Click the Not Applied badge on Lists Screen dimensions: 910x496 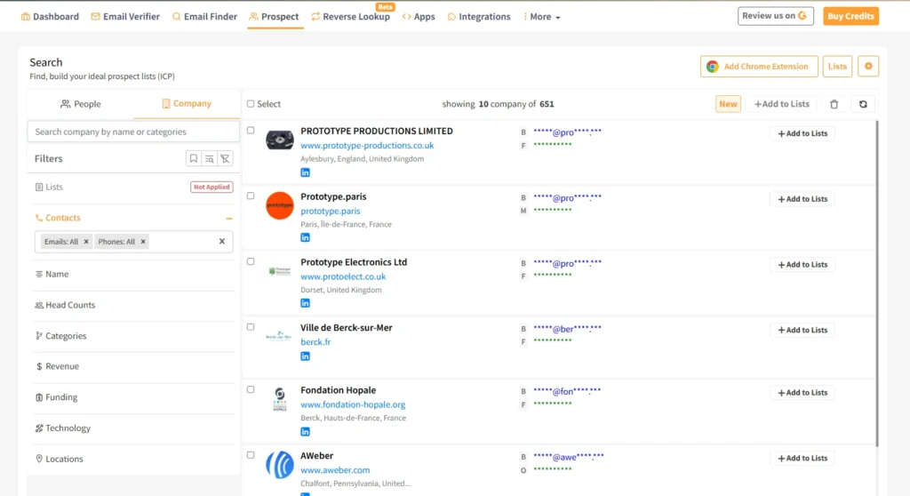tap(212, 187)
